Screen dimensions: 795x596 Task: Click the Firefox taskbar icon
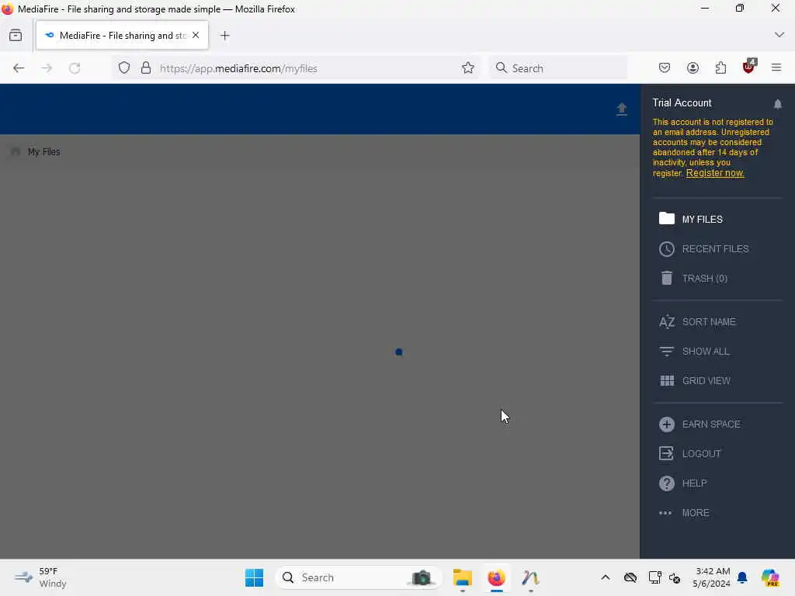496,577
